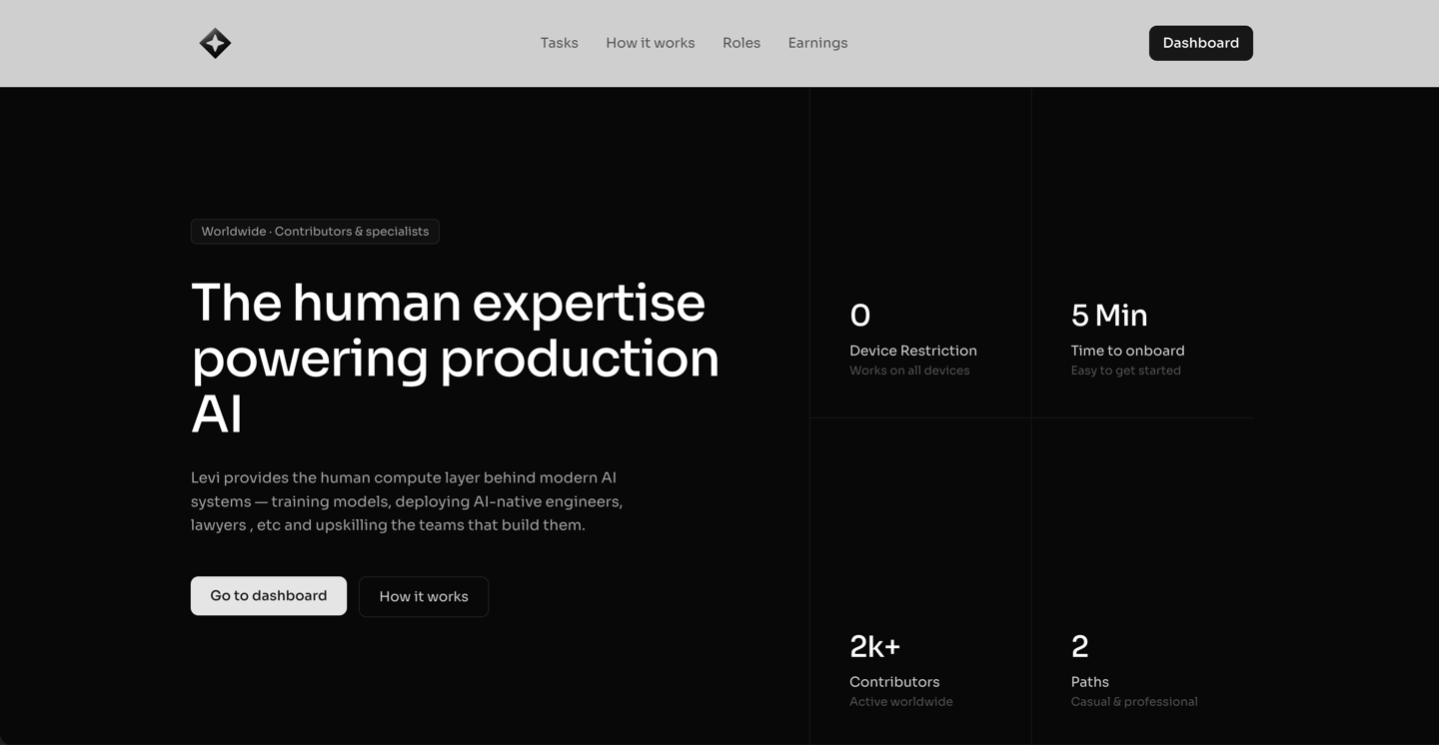1439x745 pixels.
Task: Open the Earnings nav item
Action: coord(817,43)
